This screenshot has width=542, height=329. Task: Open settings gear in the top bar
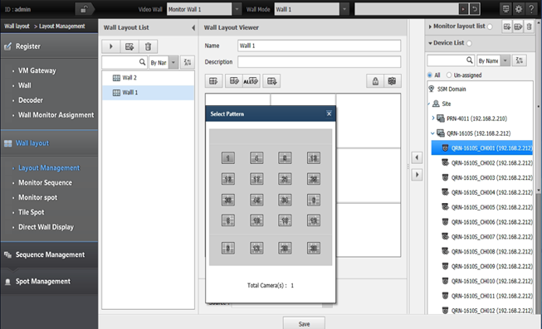(519, 9)
